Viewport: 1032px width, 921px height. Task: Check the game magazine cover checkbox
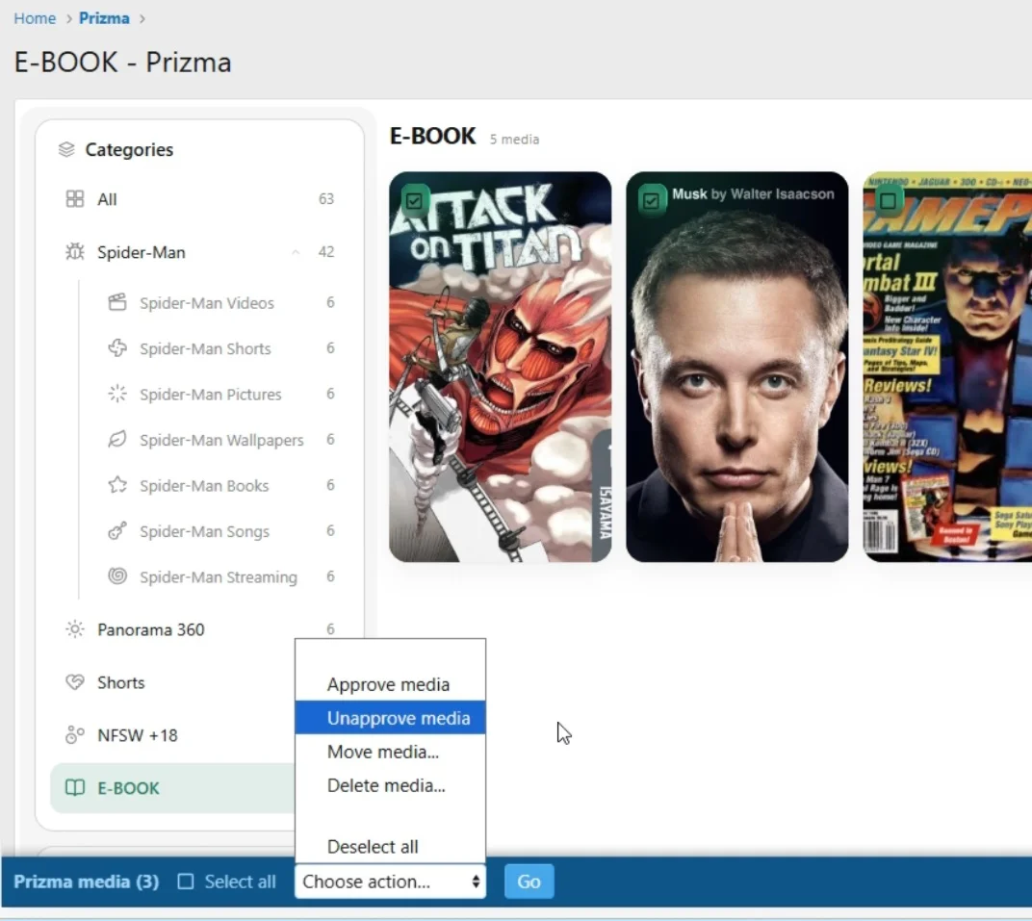[x=888, y=200]
